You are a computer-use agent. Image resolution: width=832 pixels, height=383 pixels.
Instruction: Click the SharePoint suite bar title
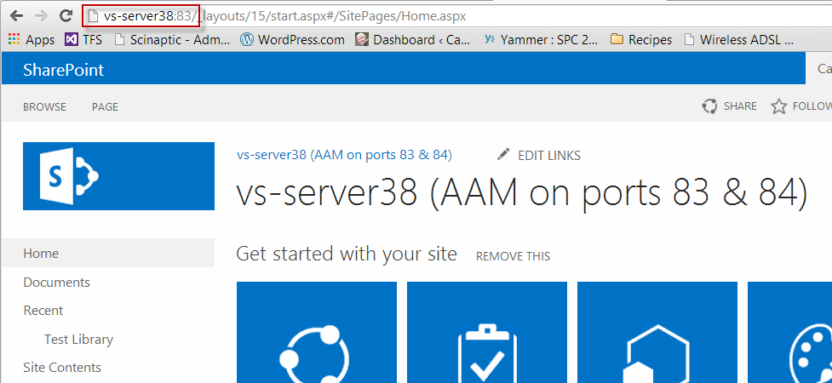(x=63, y=70)
